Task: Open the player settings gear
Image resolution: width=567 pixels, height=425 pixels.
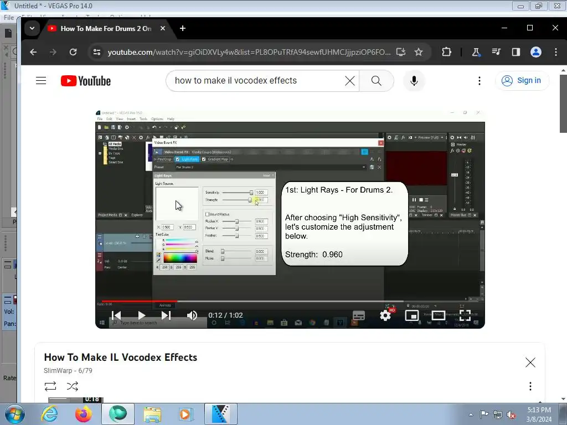Action: pyautogui.click(x=385, y=315)
